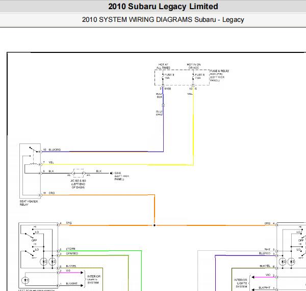The width and height of the screenshot is (306, 291).
Task: Click the LT GRN wire label
Action: click(x=70, y=249)
